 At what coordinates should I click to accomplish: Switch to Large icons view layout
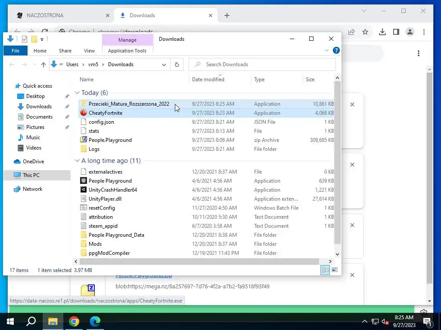click(335, 270)
